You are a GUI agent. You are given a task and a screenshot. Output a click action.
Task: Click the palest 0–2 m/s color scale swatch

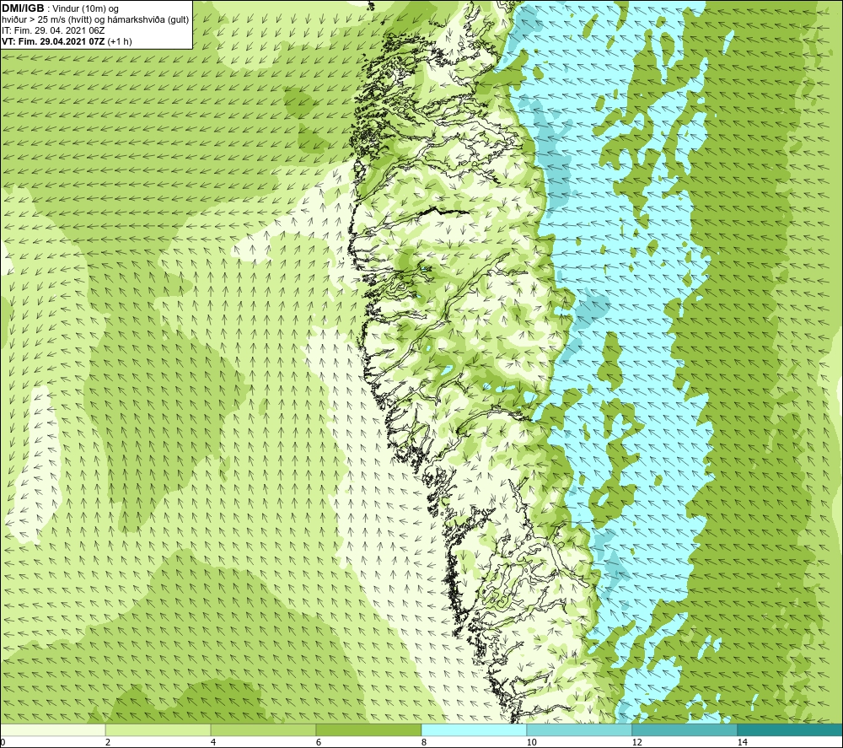tap(52, 729)
